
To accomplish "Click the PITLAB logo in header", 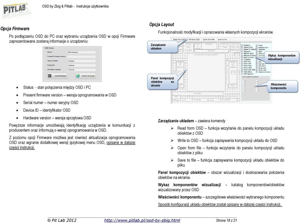I will click(16, 11).
